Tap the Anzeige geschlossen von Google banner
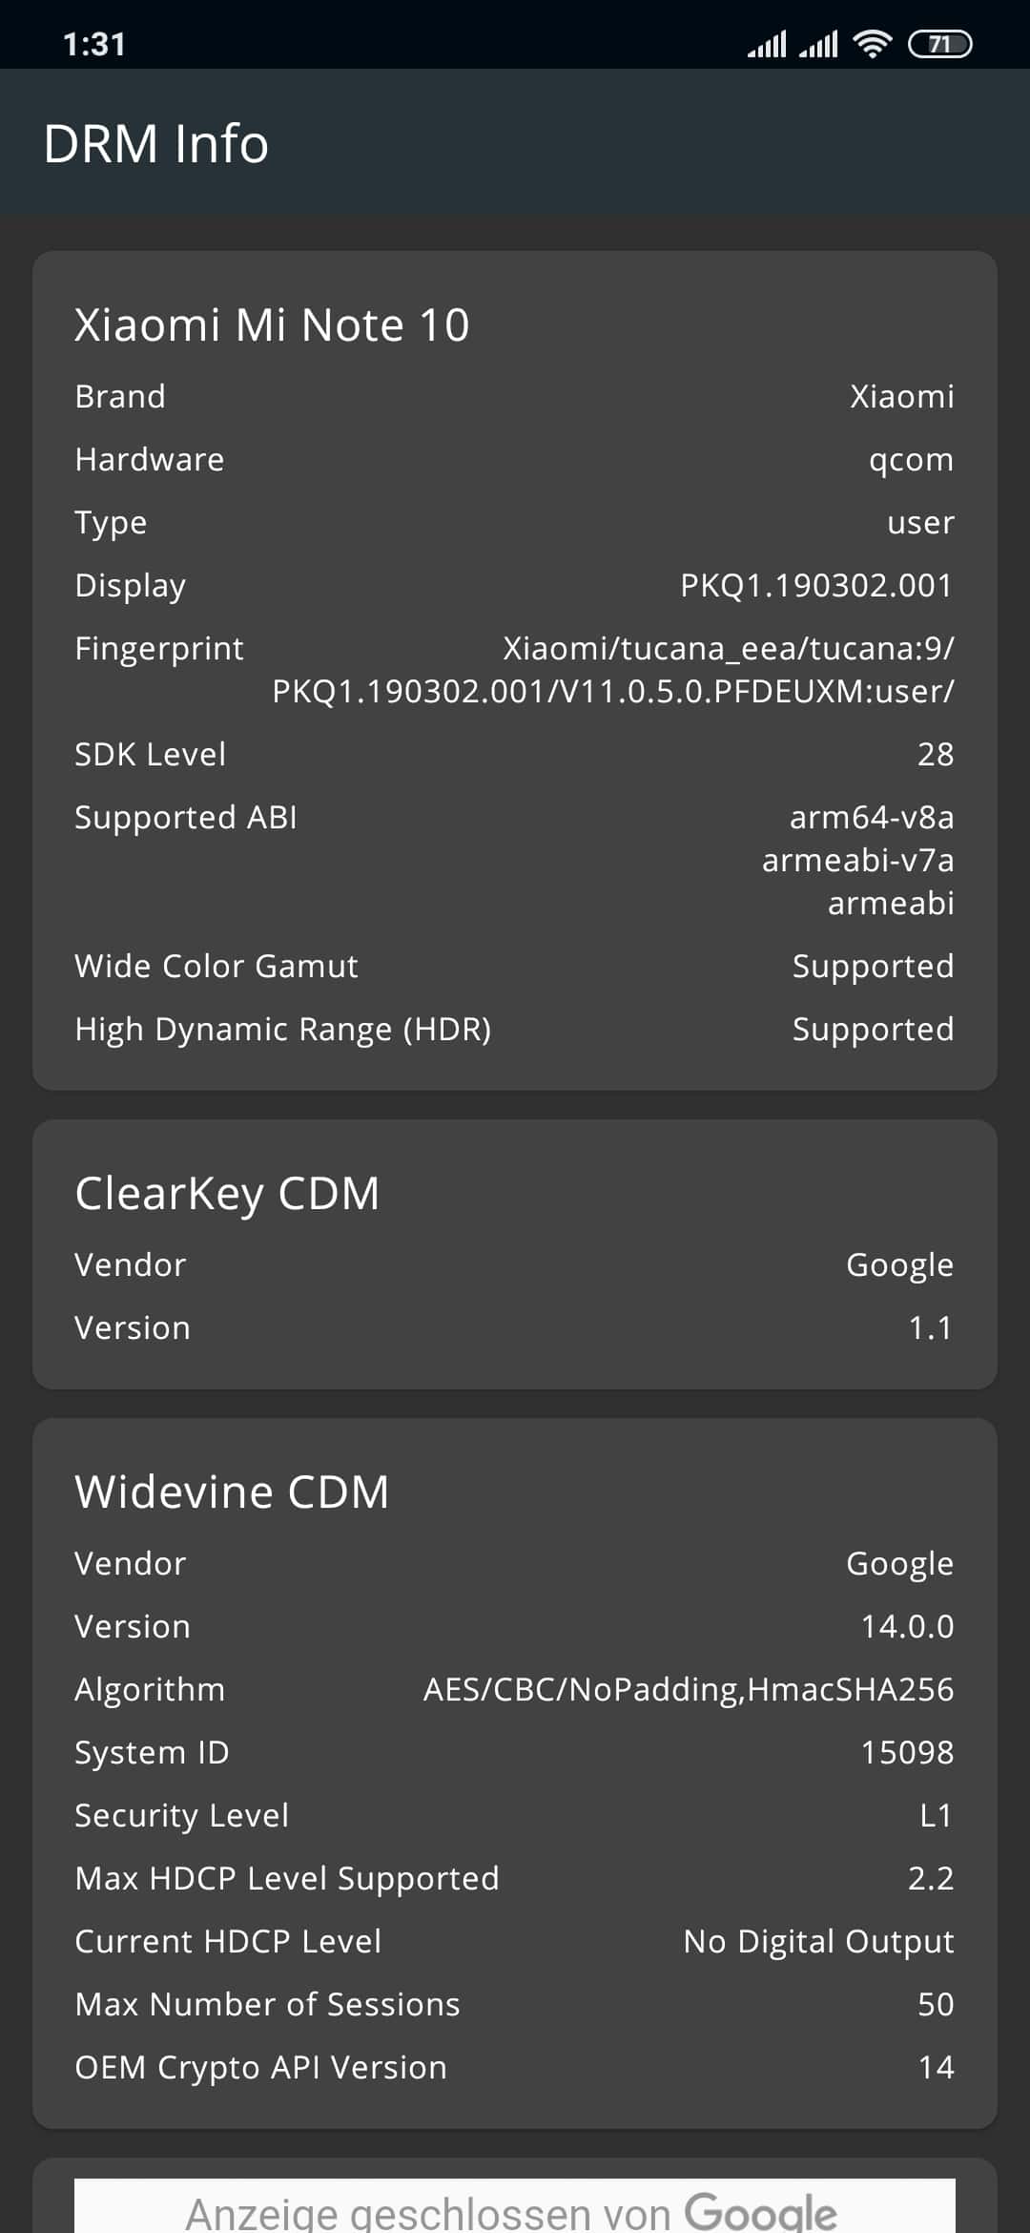1030x2233 pixels. click(515, 2206)
